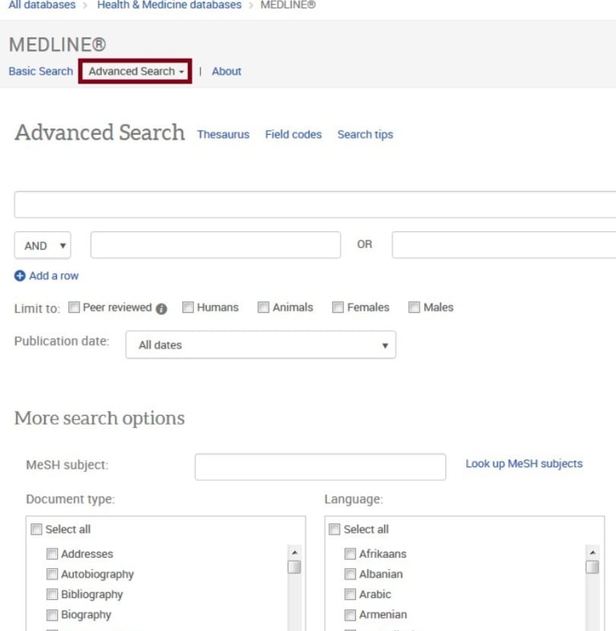Tick the Addresses document type
616x631 pixels.
(x=52, y=554)
